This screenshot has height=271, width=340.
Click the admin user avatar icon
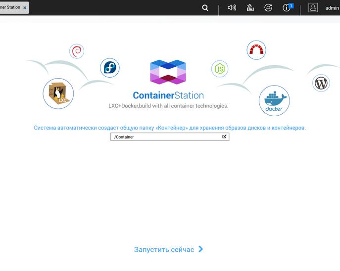coord(313,7)
